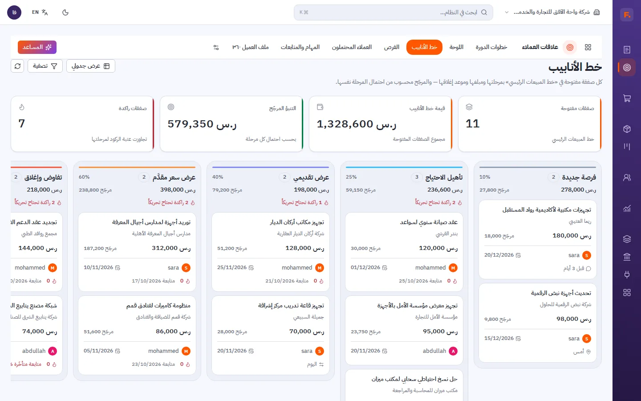Open the خطوات الدورة tab

point(491,47)
